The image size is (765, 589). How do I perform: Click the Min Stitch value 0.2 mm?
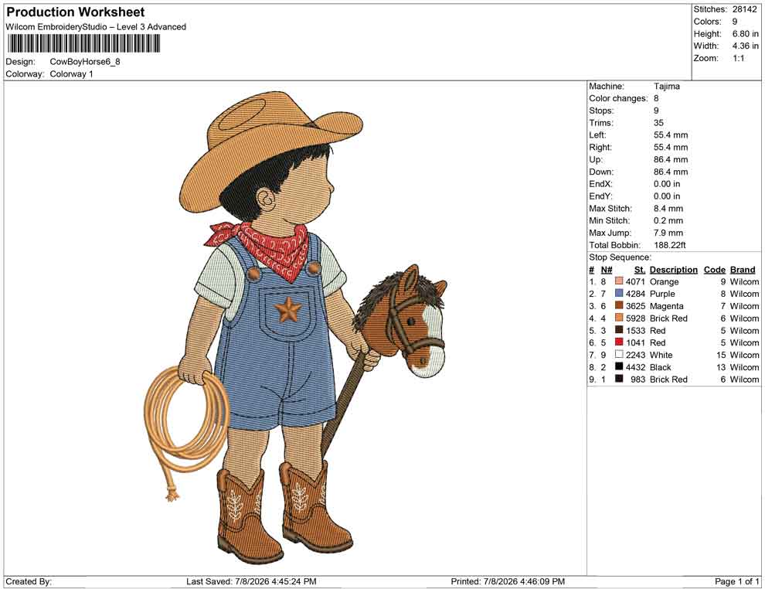pos(668,220)
